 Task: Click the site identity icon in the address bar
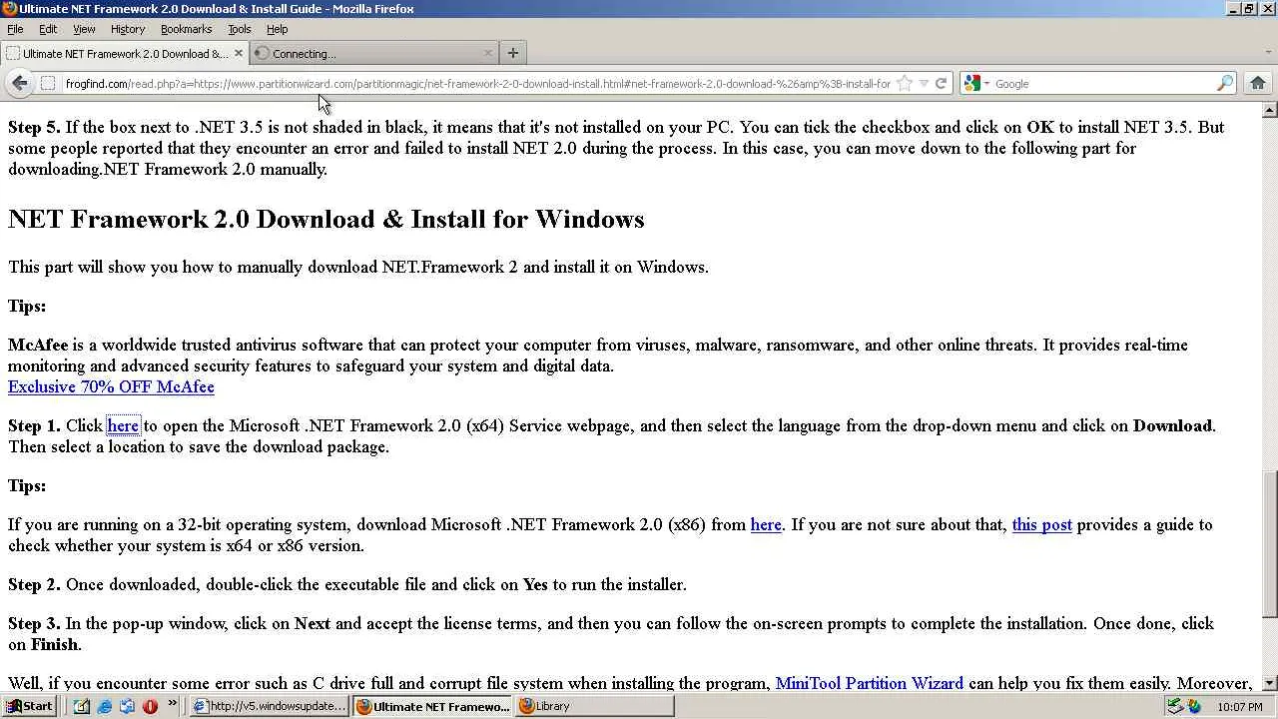(48, 84)
